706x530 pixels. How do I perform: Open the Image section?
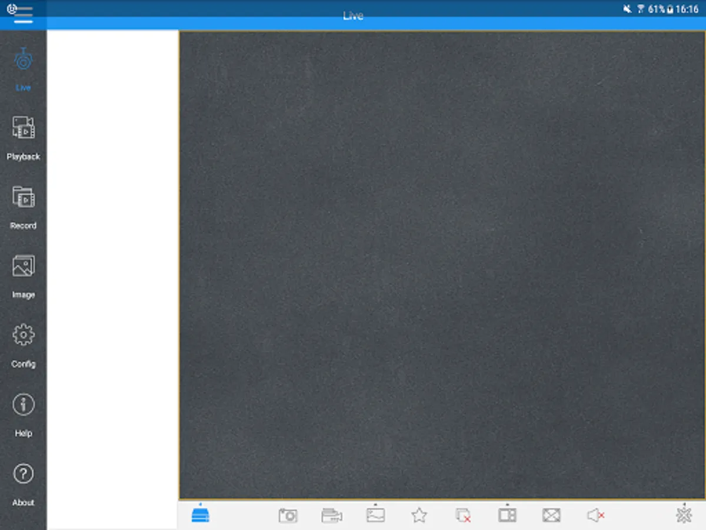24,277
